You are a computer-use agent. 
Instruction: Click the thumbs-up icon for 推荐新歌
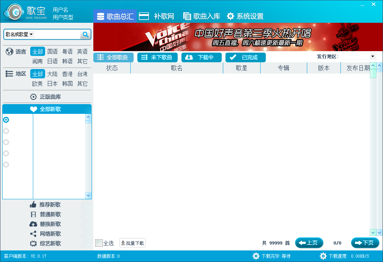tap(33, 205)
